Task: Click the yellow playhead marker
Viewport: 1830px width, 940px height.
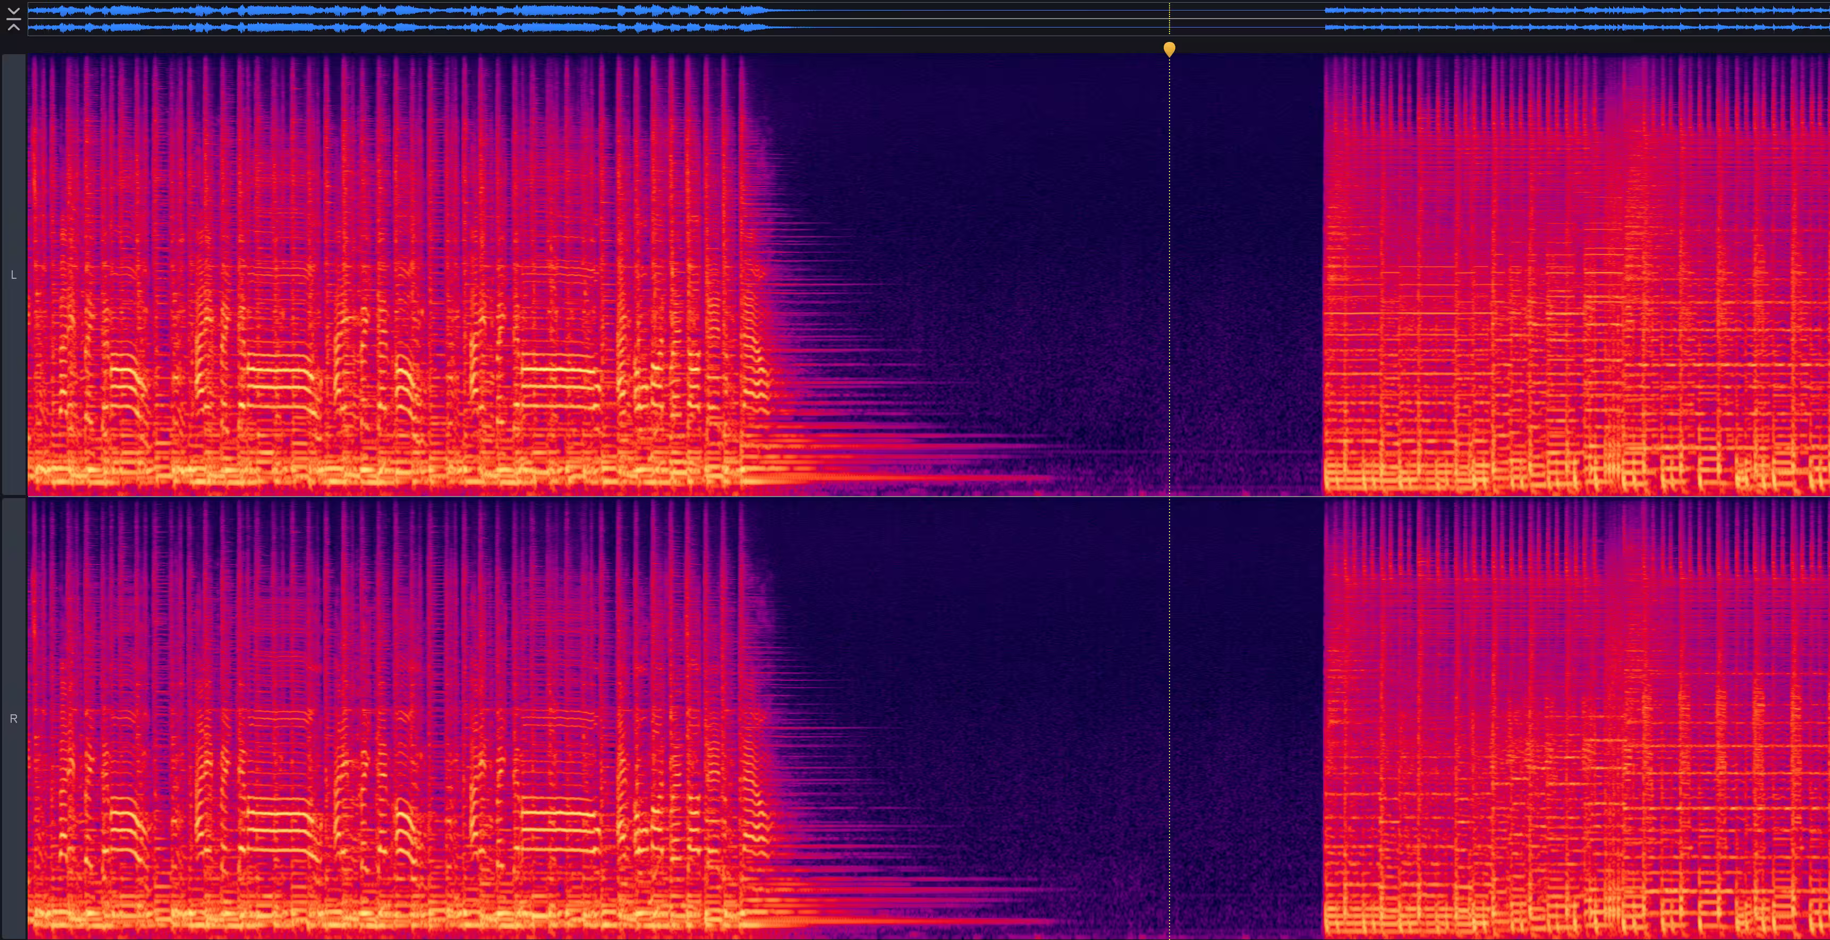Action: tap(1170, 49)
